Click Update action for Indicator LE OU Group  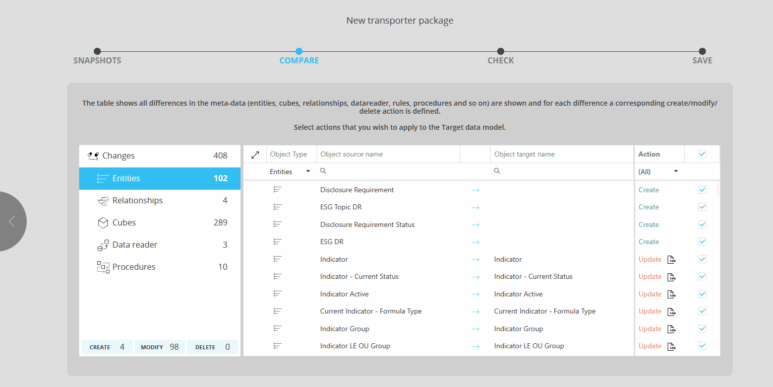(650, 346)
